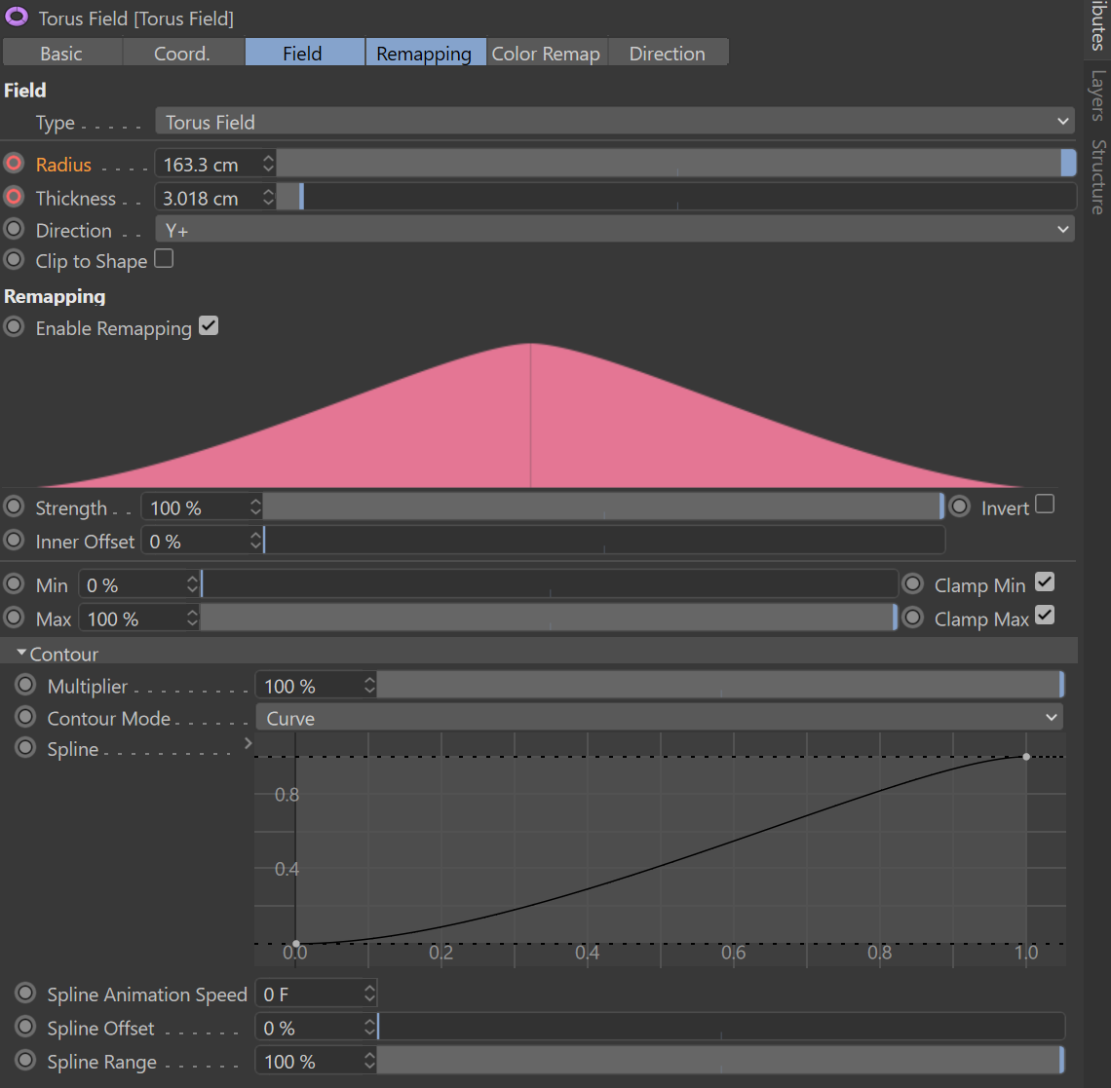This screenshot has height=1088, width=1111.
Task: Open the Direction tab
Action: click(x=668, y=54)
